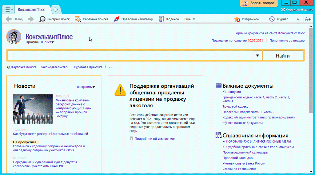Screen dimensions: 315x175
Task: Open Налоговый кодекс часть 1, часть 2
Action: click(248, 112)
